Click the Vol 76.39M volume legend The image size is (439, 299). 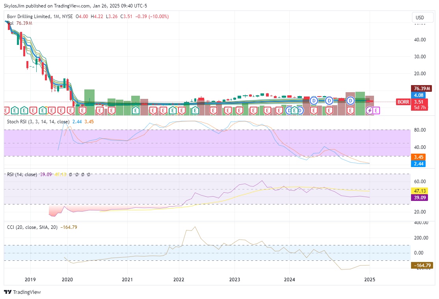click(20, 23)
